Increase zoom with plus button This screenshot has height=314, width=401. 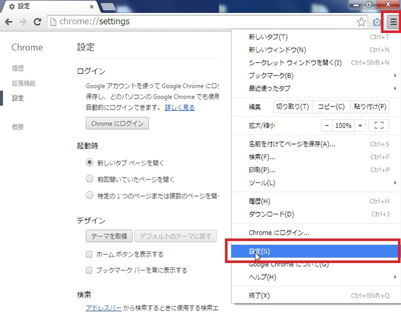click(x=360, y=125)
